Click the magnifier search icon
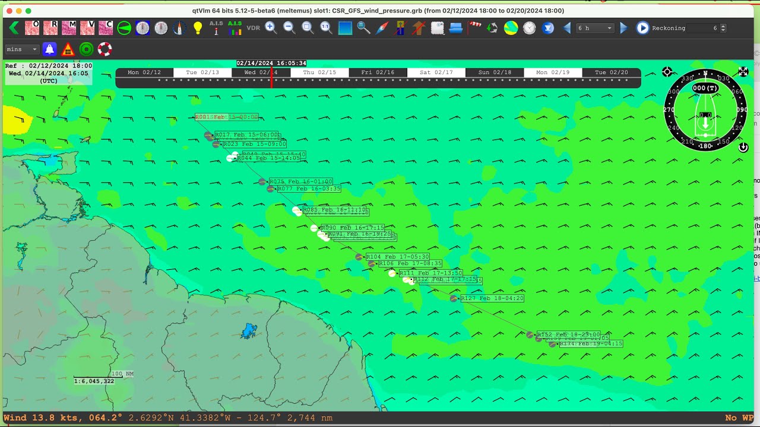This screenshot has height=427, width=760. (x=363, y=28)
